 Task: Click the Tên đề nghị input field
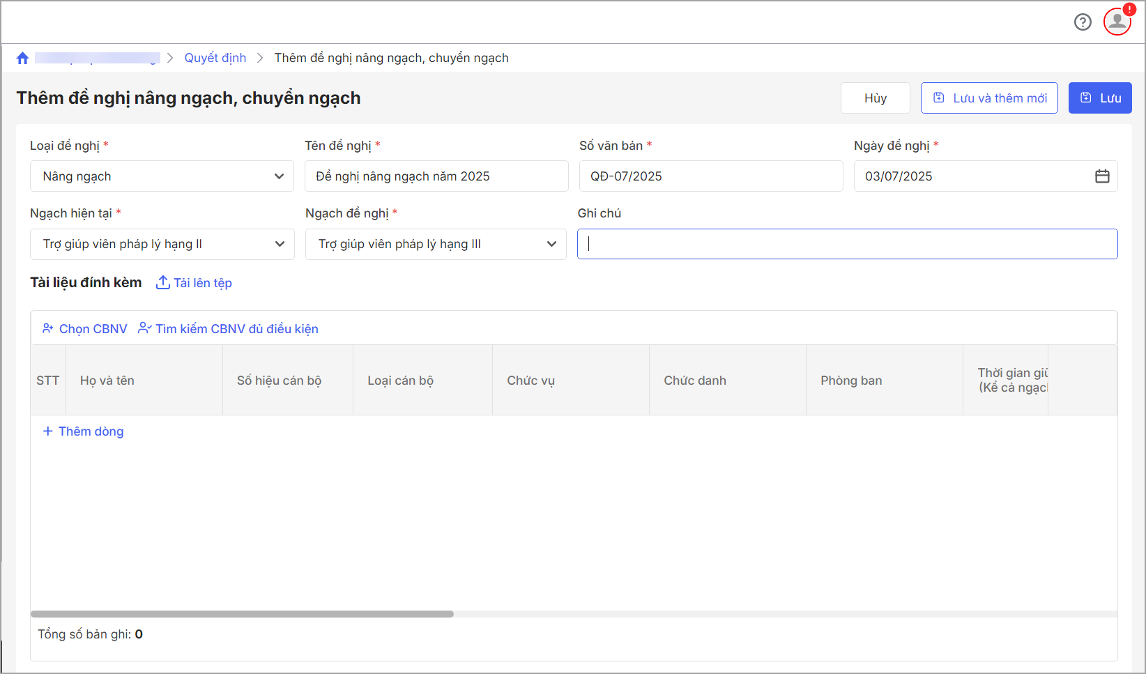pyautogui.click(x=436, y=176)
